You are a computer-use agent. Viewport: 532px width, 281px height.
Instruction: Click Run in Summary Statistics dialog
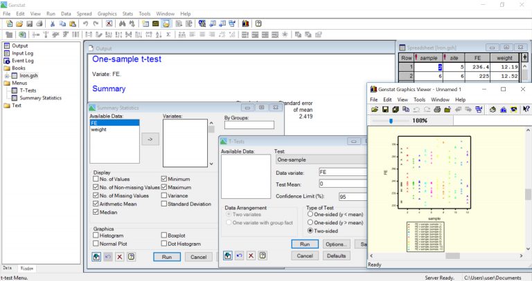pyautogui.click(x=166, y=257)
